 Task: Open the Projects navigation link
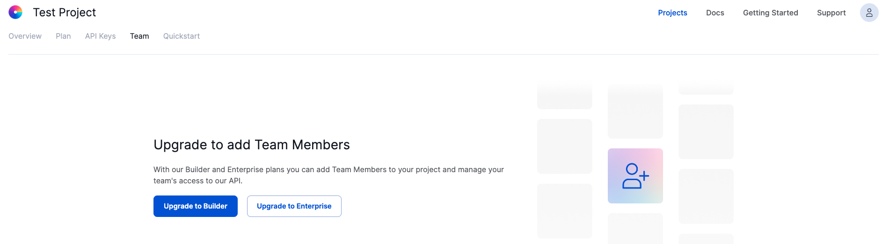click(672, 13)
